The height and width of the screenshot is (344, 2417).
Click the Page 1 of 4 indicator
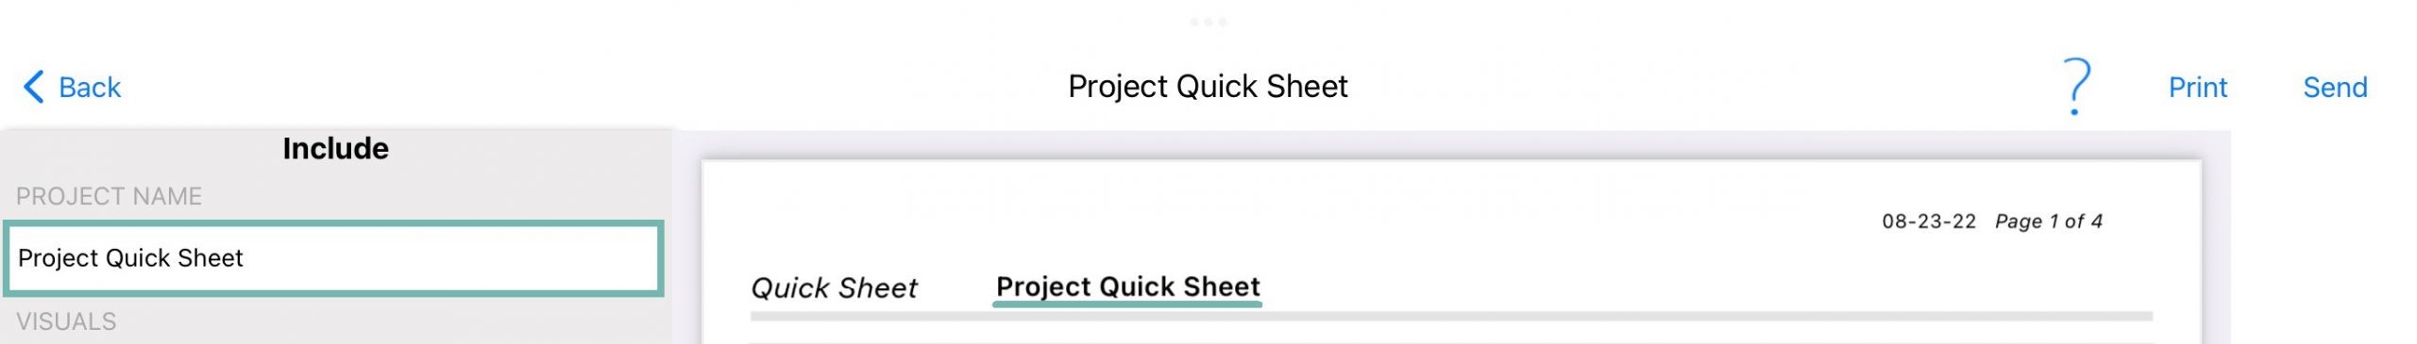point(2049,221)
